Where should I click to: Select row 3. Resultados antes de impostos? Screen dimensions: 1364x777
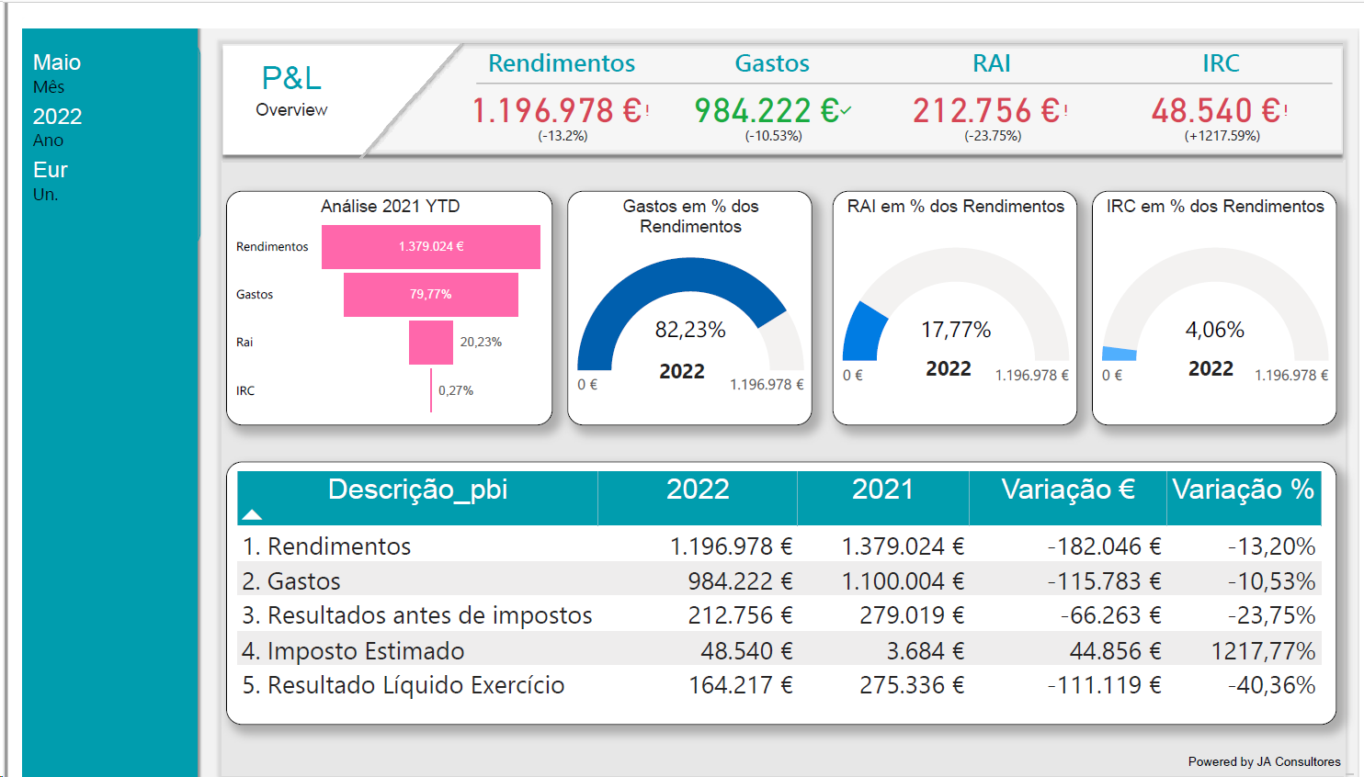(779, 615)
